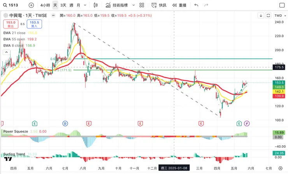Click the 153.0 賣出 sell button
The image size is (288, 174).
[11, 24]
